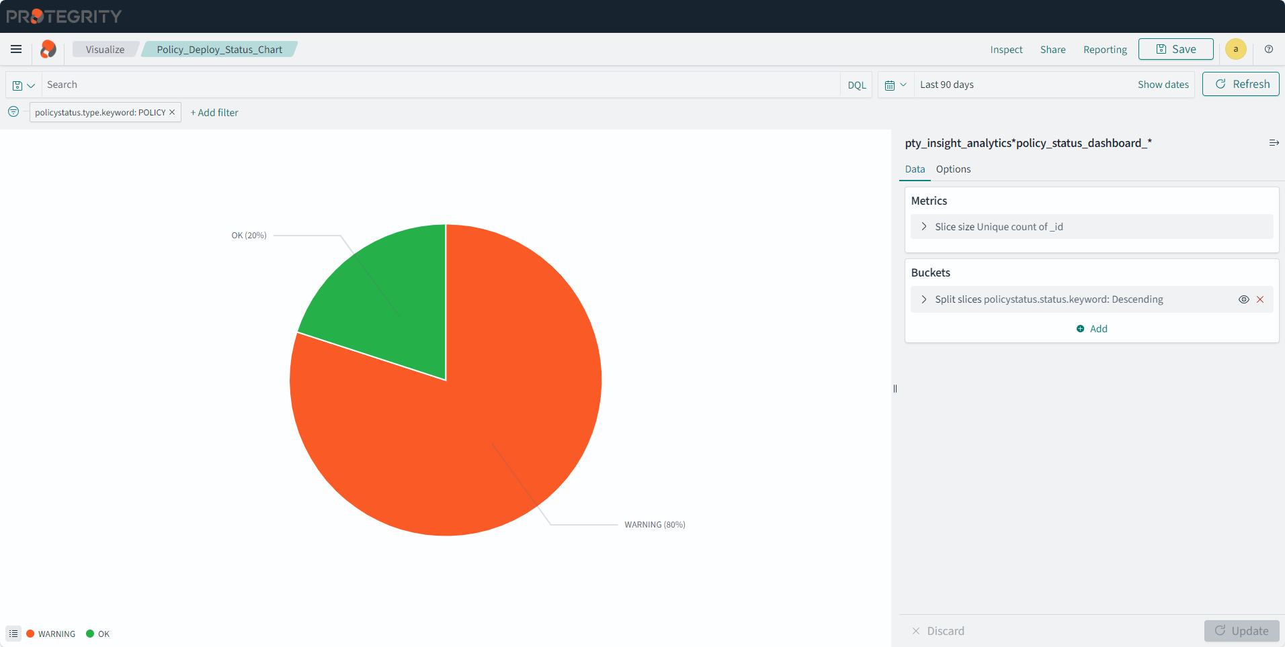Viewport: 1285px width, 647px height.
Task: Delete the Split slices bucket
Action: [1260, 299]
